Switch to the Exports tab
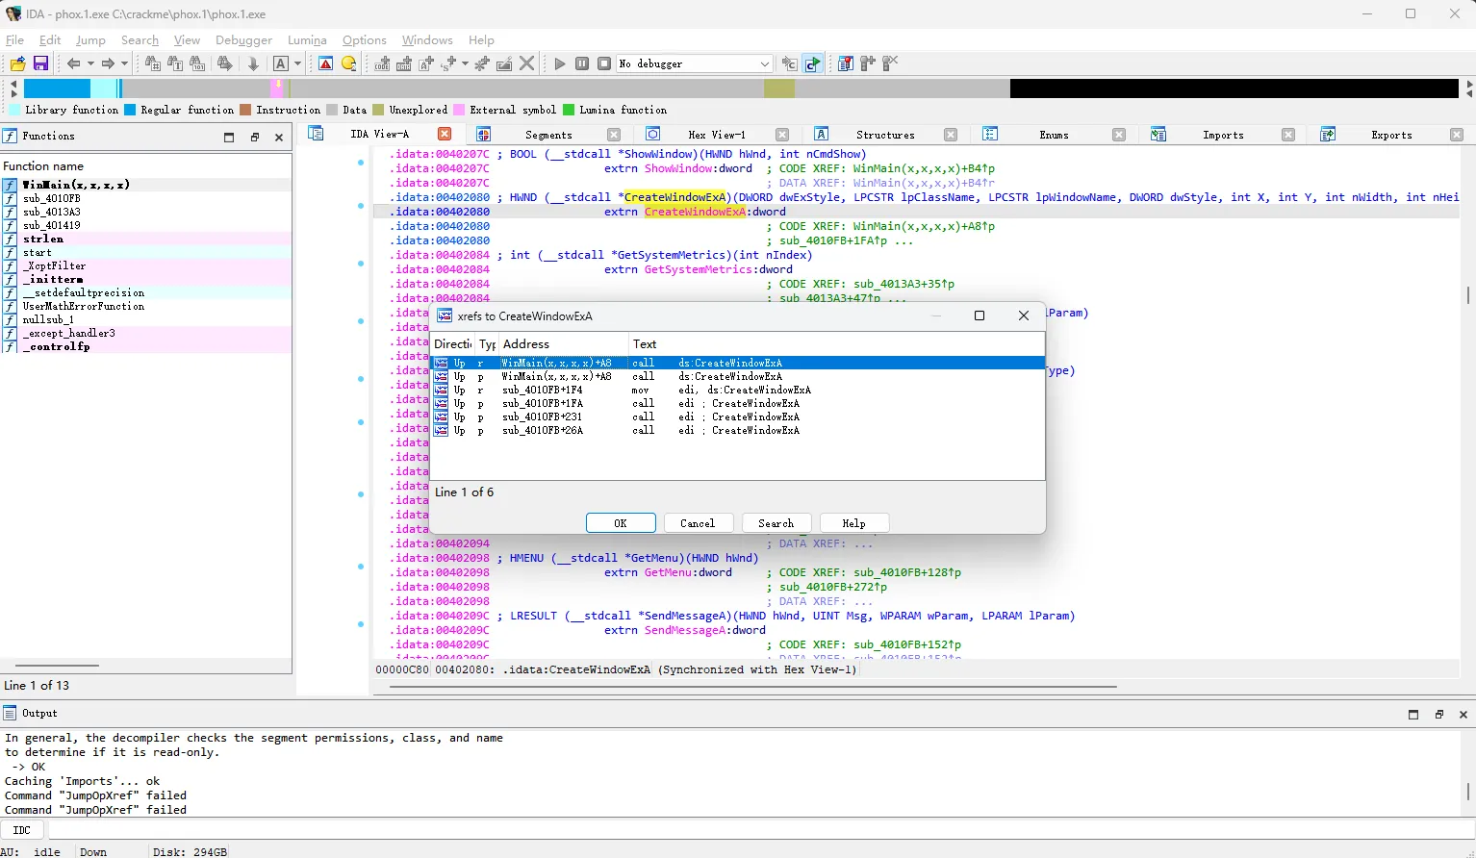Viewport: 1476px width, 858px height. 1391,135
